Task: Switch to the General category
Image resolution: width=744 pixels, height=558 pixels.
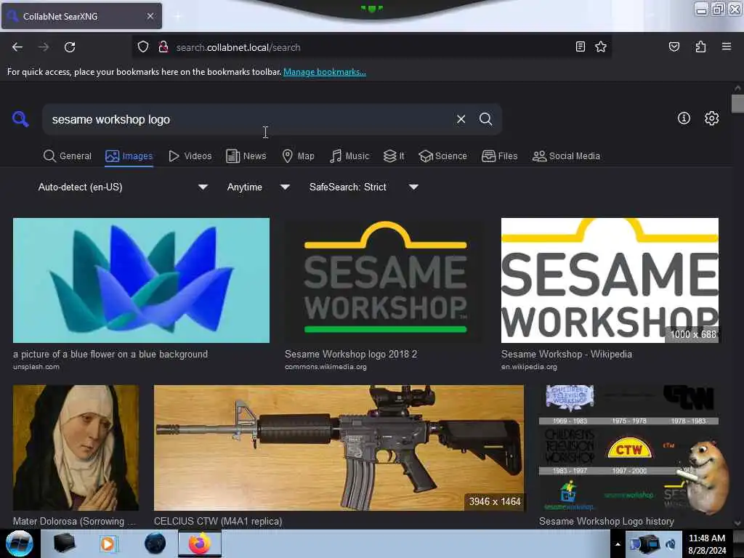Action: coord(67,156)
